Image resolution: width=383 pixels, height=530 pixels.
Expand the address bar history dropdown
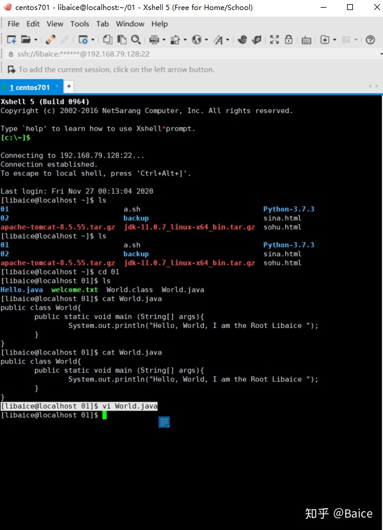(381, 54)
